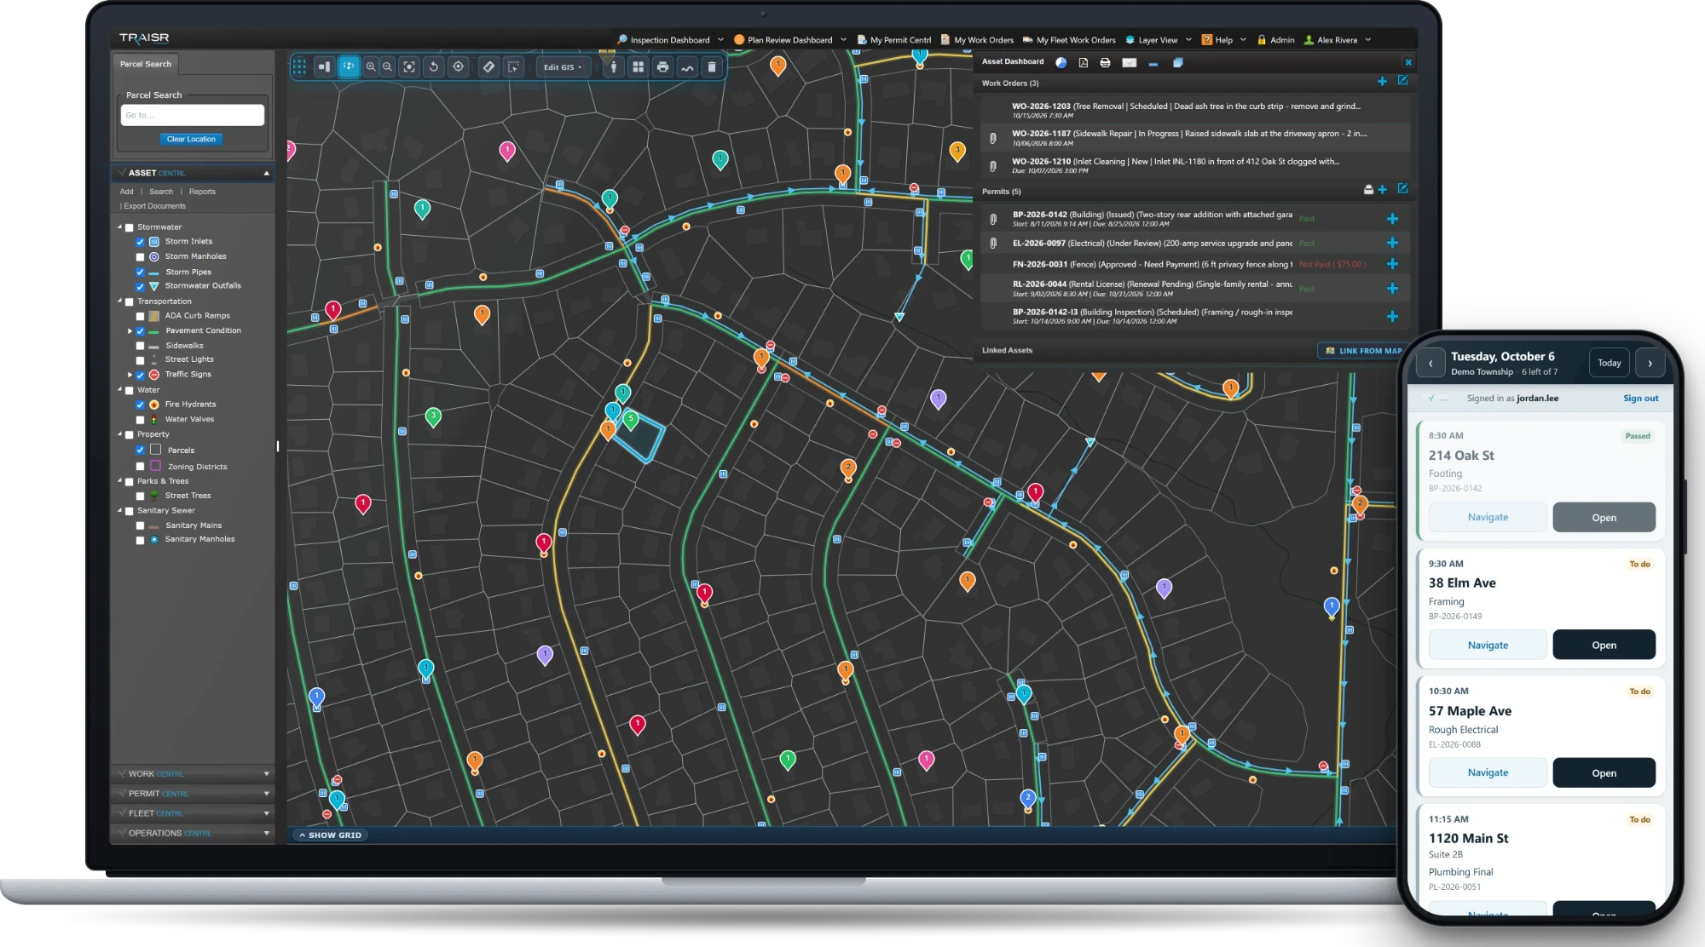Click the zoom in magnifier tool
The height and width of the screenshot is (947, 1705).
pos(371,66)
